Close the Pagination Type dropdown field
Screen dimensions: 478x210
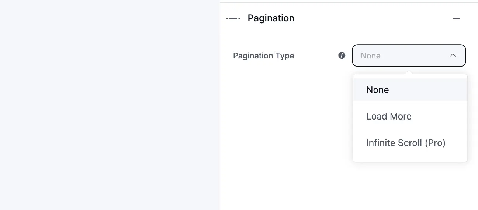click(x=409, y=56)
